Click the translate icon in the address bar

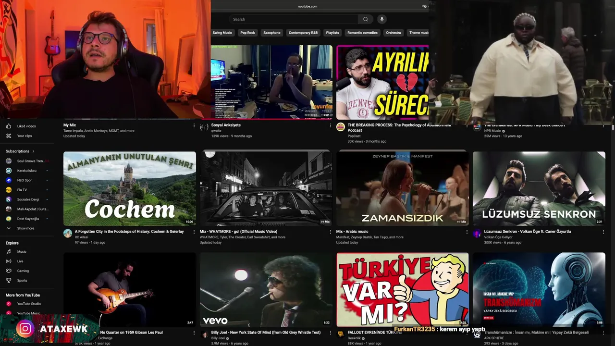tap(424, 6)
